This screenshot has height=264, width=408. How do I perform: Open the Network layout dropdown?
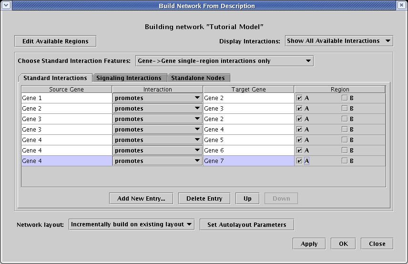tap(132, 224)
